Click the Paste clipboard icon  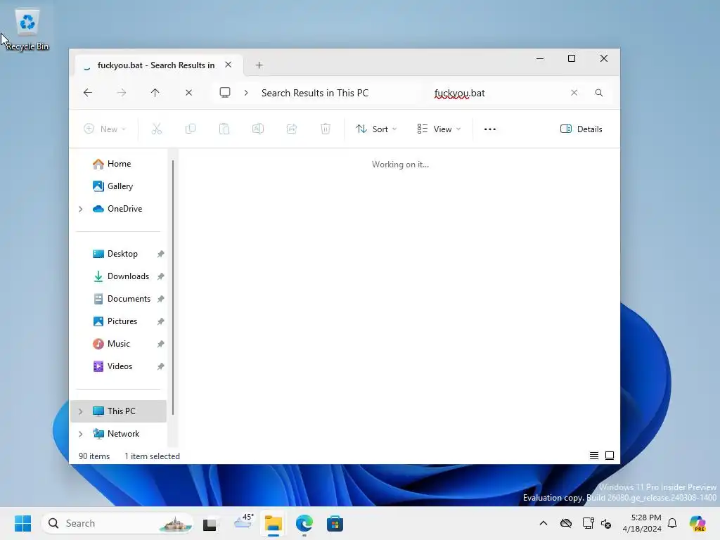coord(224,129)
